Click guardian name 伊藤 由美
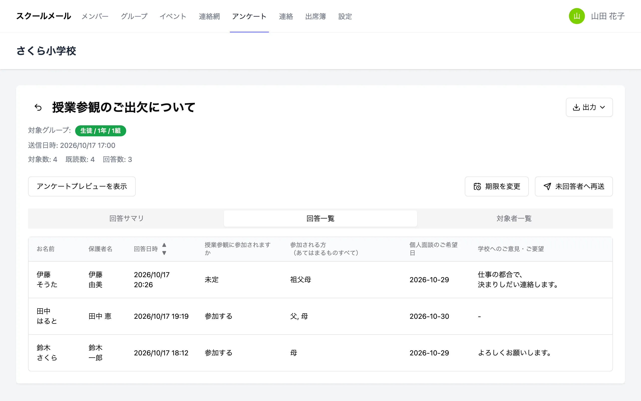This screenshot has height=401, width=641. 95,279
